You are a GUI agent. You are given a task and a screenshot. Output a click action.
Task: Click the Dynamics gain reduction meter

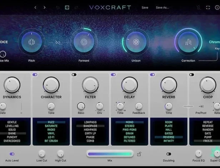click(21, 108)
